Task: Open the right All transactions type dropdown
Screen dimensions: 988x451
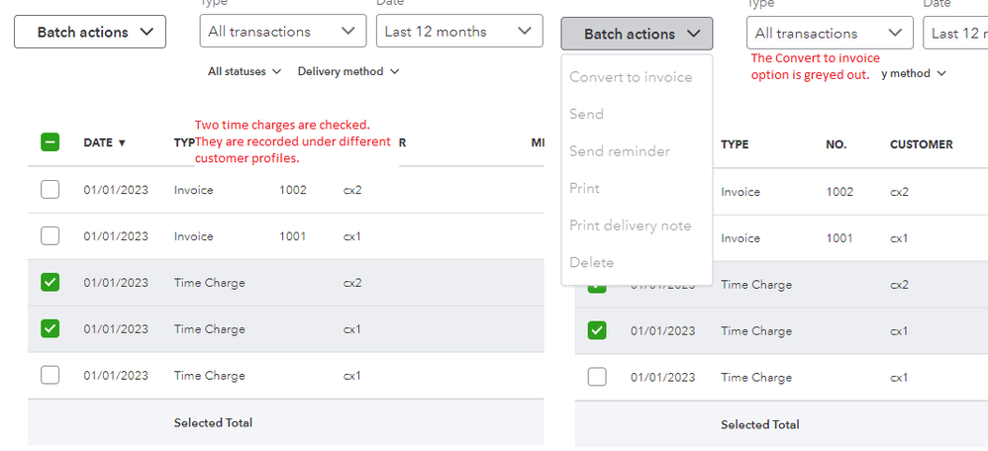Action: (x=829, y=34)
